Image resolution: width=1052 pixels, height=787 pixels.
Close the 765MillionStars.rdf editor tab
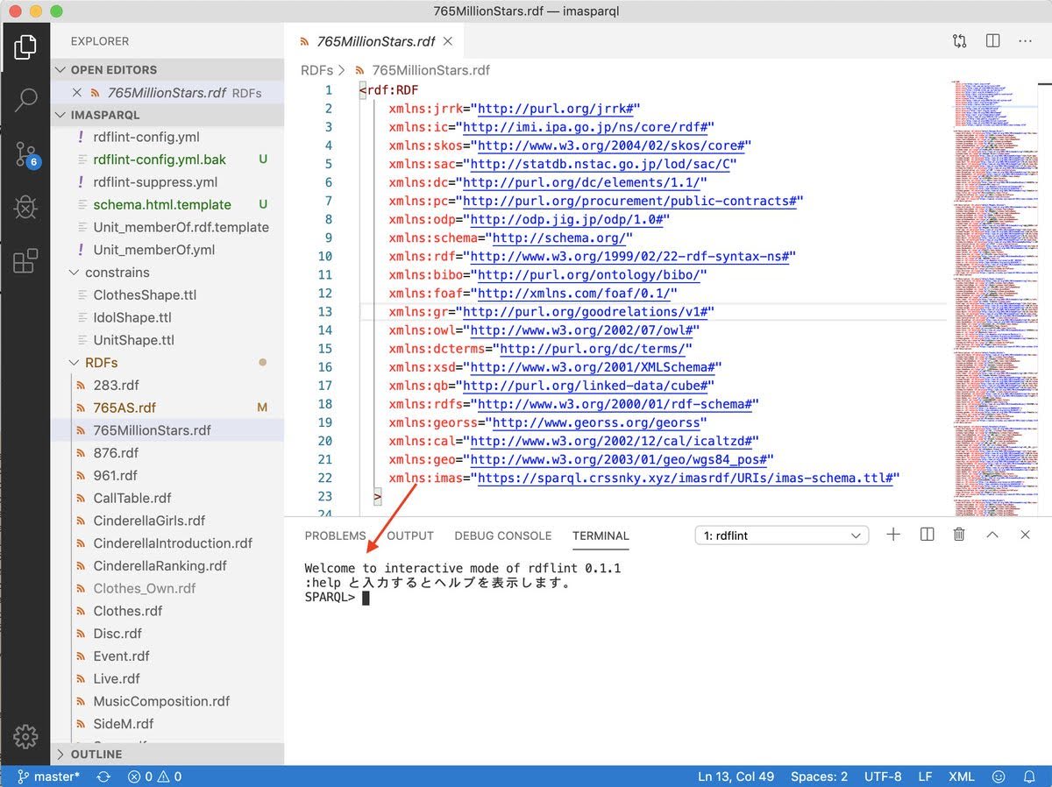pos(447,41)
